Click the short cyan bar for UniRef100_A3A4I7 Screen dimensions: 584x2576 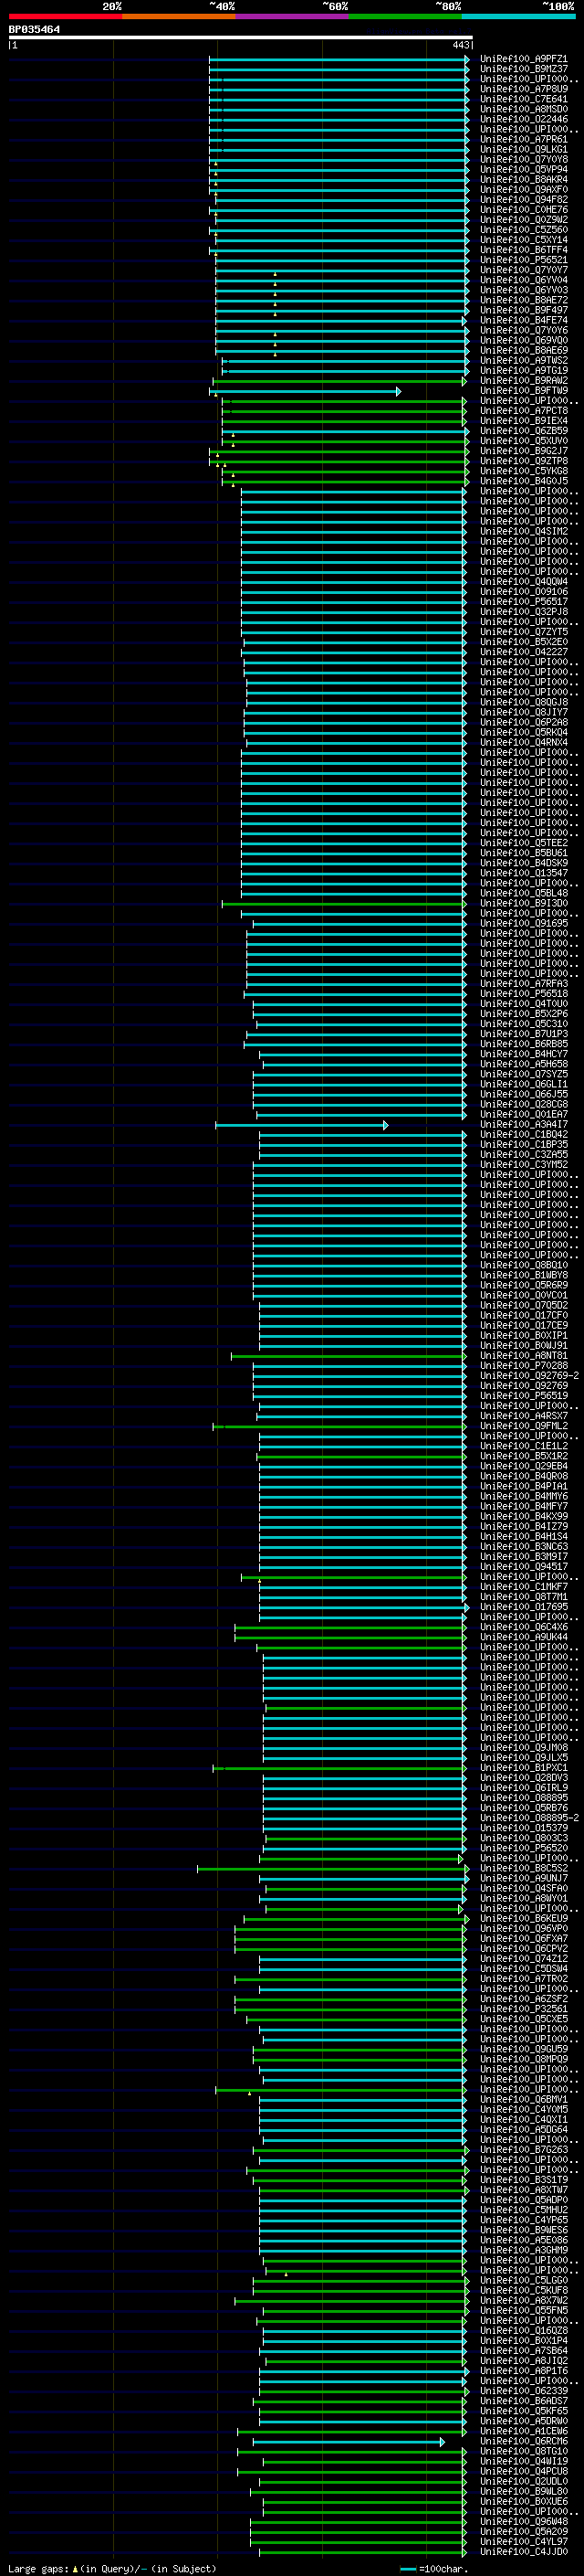(301, 1126)
